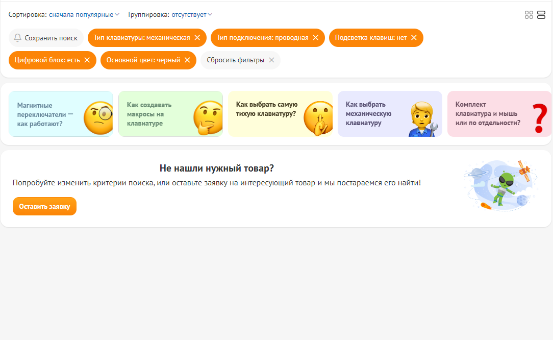
Task: Click the 'Основной цвет: черный' filter chip label
Action: 143,60
